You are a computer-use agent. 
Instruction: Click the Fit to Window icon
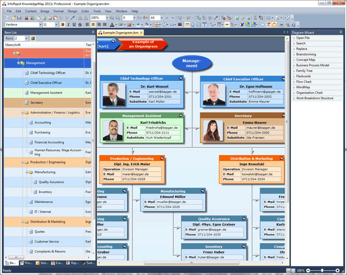tap(287, 18)
